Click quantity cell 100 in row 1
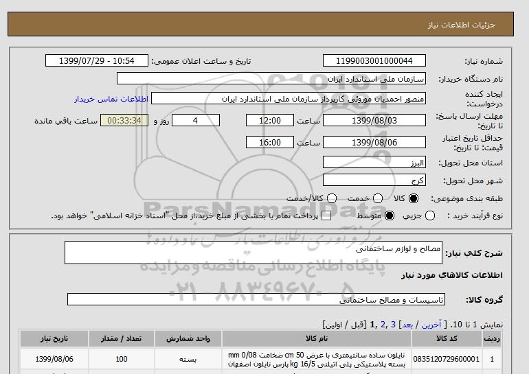Image resolution: width=529 pixels, height=374 pixels. click(x=121, y=359)
